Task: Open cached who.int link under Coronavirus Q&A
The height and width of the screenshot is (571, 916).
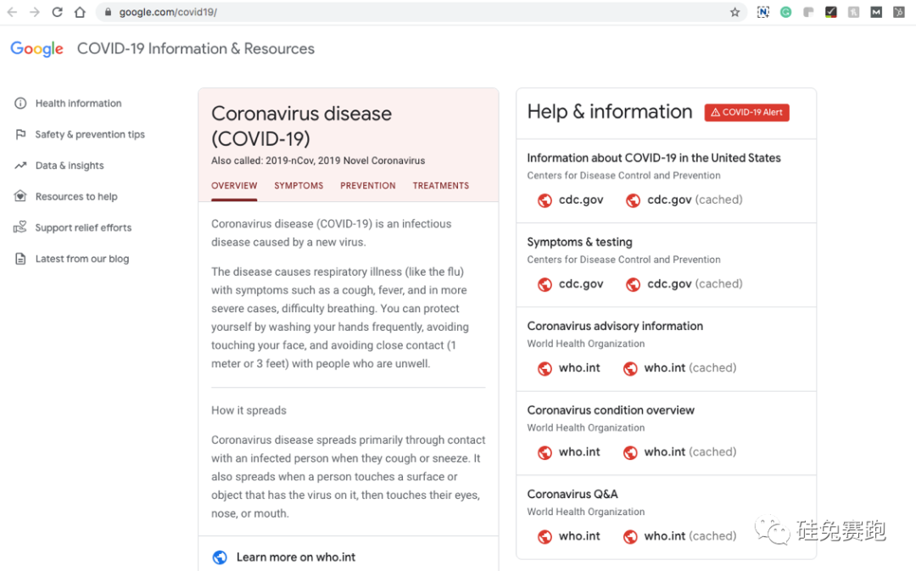Action: 690,536
